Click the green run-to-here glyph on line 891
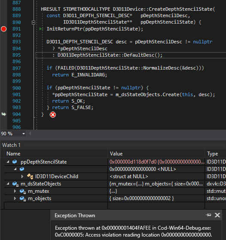The height and width of the screenshot is (240, 226). [x=41, y=29]
